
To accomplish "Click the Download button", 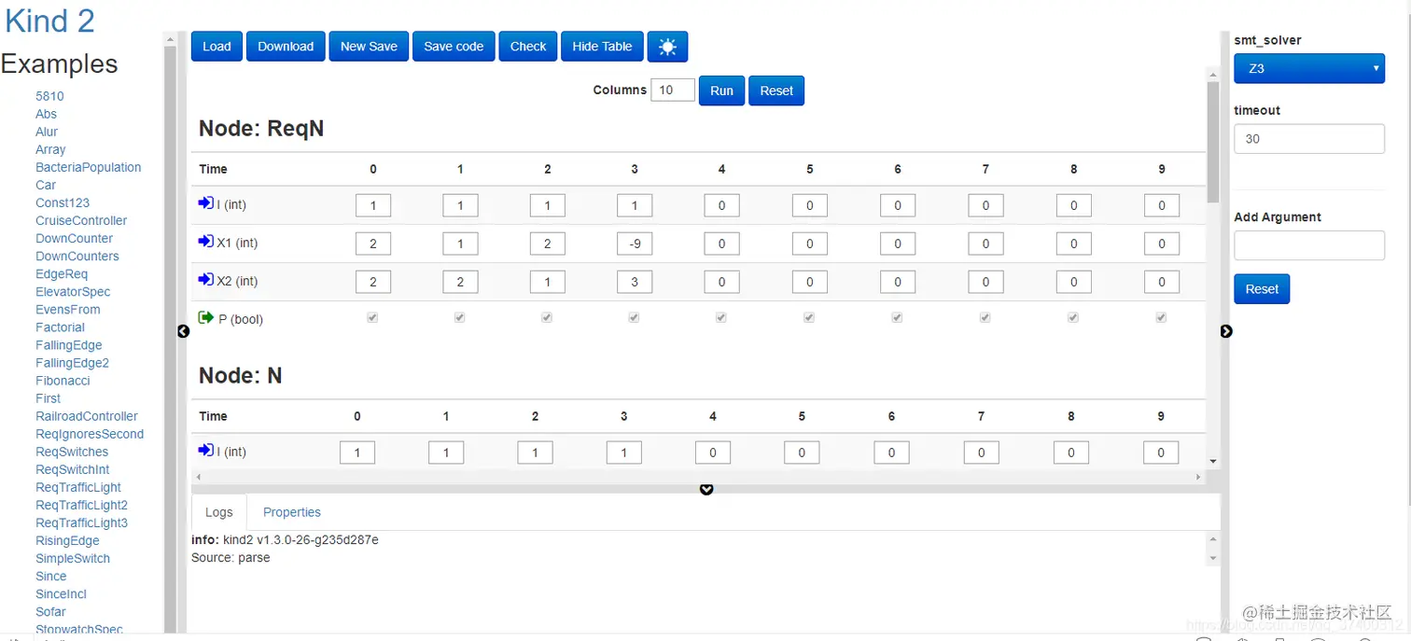I will coord(286,47).
